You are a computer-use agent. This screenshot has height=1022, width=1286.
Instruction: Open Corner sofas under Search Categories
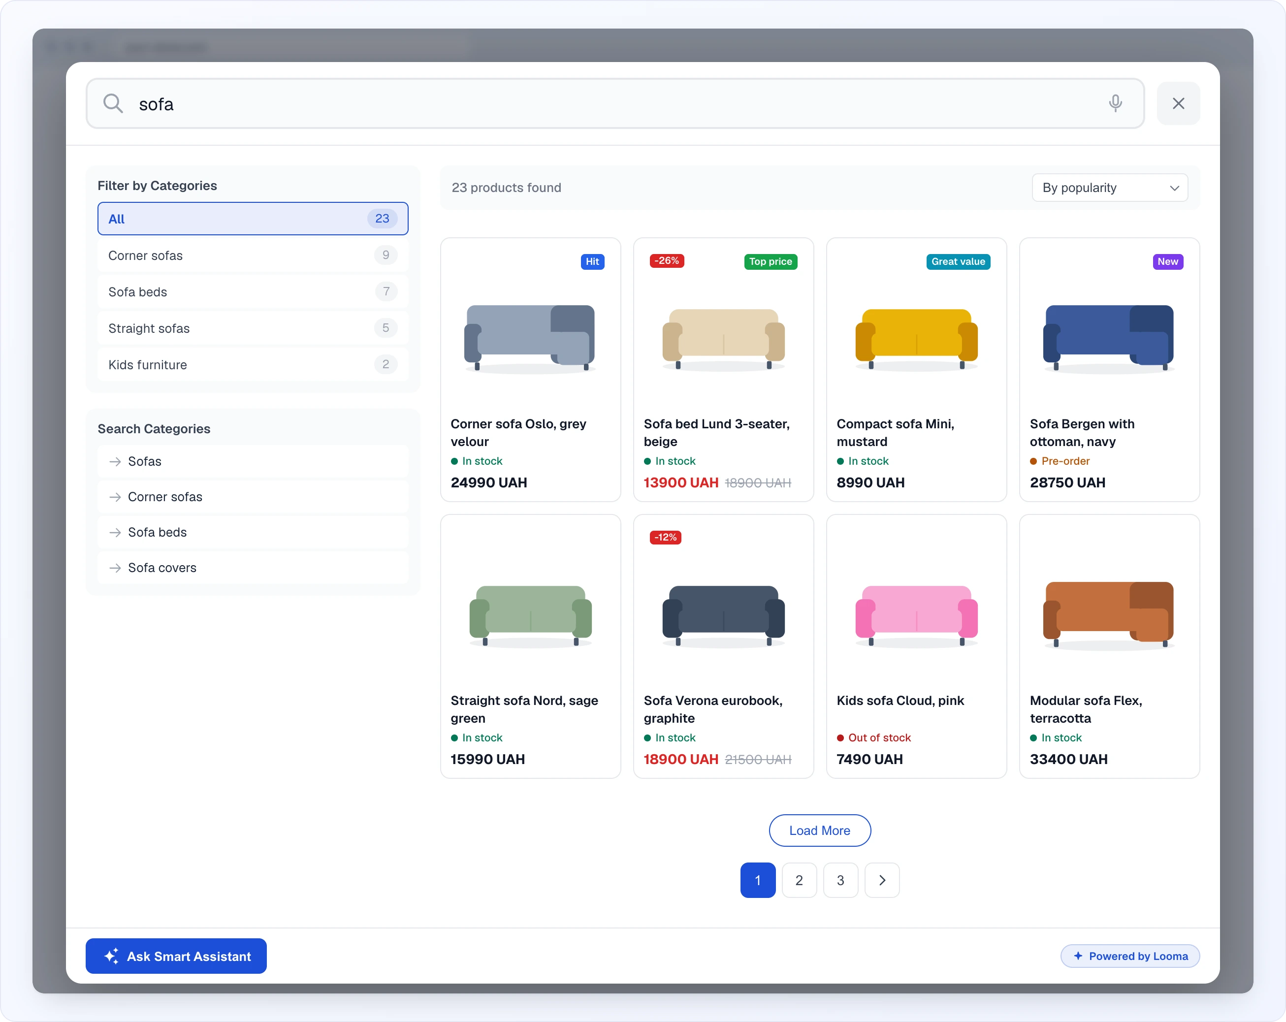253,497
